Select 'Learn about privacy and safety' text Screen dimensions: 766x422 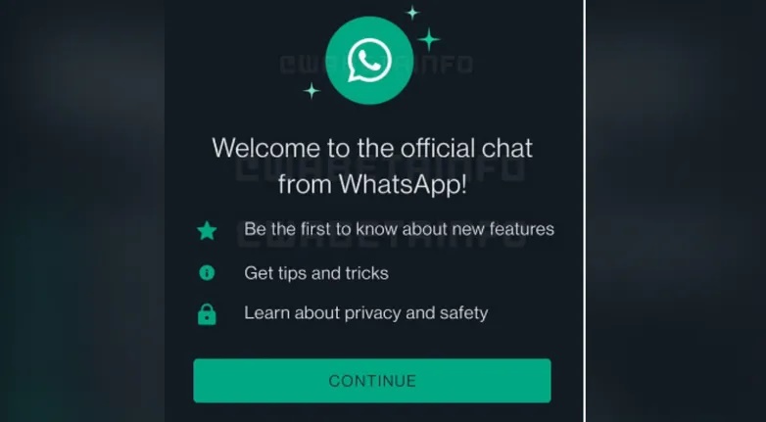tap(366, 313)
